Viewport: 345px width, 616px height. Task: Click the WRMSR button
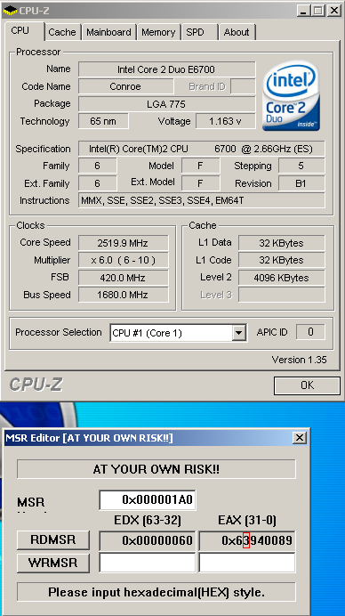point(53,563)
